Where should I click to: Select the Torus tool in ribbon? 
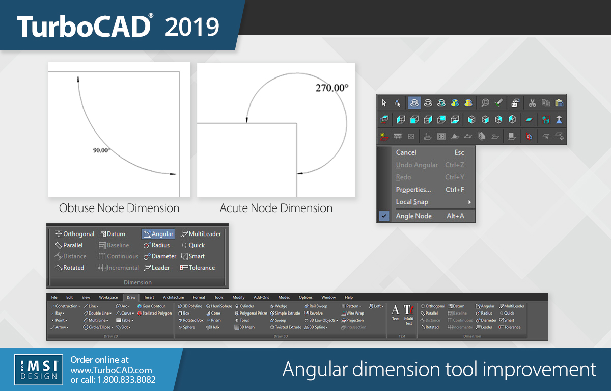tap(242, 320)
